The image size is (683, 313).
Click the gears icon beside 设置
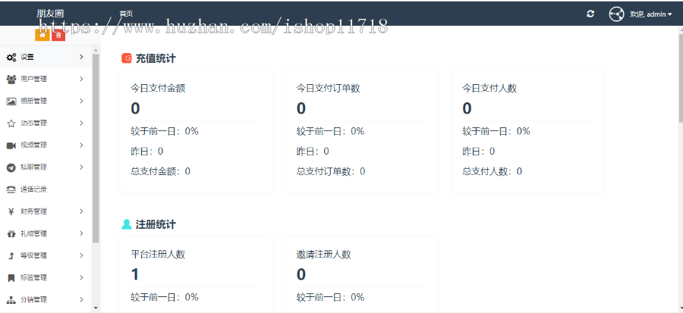[x=11, y=57]
